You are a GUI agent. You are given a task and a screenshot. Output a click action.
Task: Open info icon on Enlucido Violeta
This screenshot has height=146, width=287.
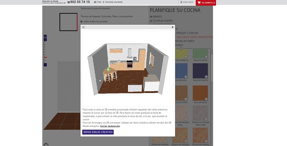[x=206, y=77]
